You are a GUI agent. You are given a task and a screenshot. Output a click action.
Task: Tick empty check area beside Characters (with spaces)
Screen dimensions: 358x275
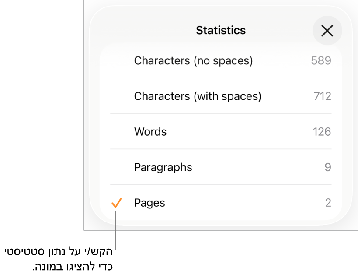tap(116, 96)
